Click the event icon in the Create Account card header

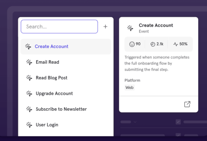pos(130,28)
